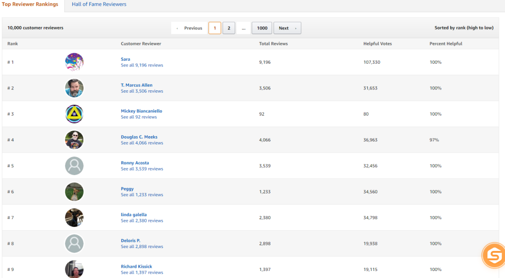Image resolution: width=505 pixels, height=278 pixels.
Task: Select page 1 in pagination
Action: pos(215,28)
